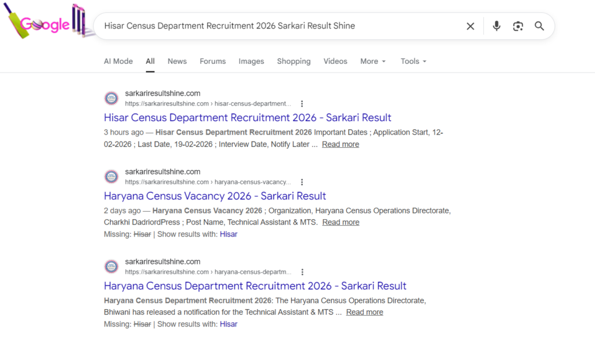The height and width of the screenshot is (337, 595).
Task: Open three-dot menu for third result
Action: (x=302, y=272)
